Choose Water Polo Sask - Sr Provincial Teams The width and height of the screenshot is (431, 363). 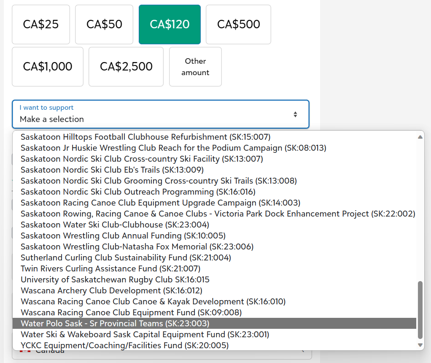214,323
